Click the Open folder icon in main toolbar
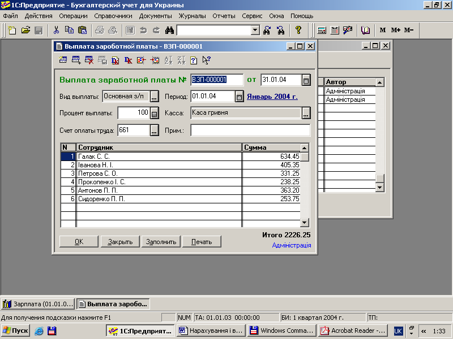This screenshot has height=339, width=453. tap(25, 30)
